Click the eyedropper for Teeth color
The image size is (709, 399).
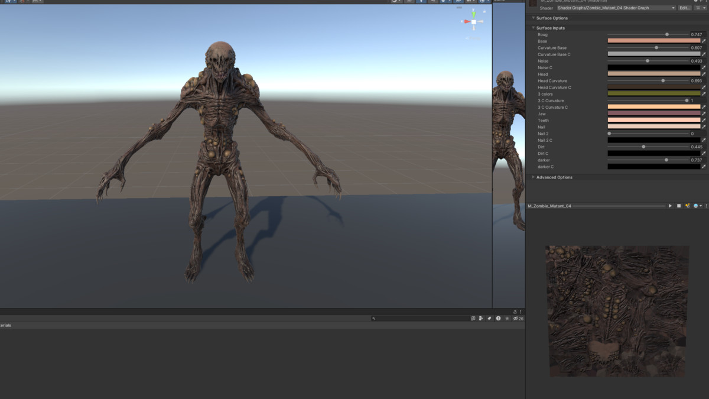pos(704,121)
